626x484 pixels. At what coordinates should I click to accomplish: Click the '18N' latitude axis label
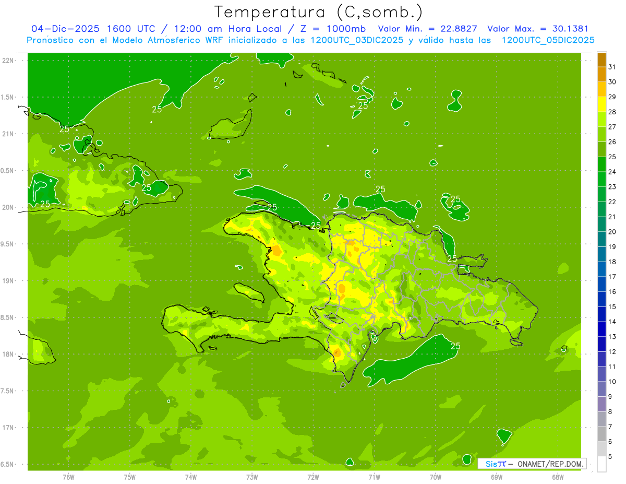(x=9, y=354)
